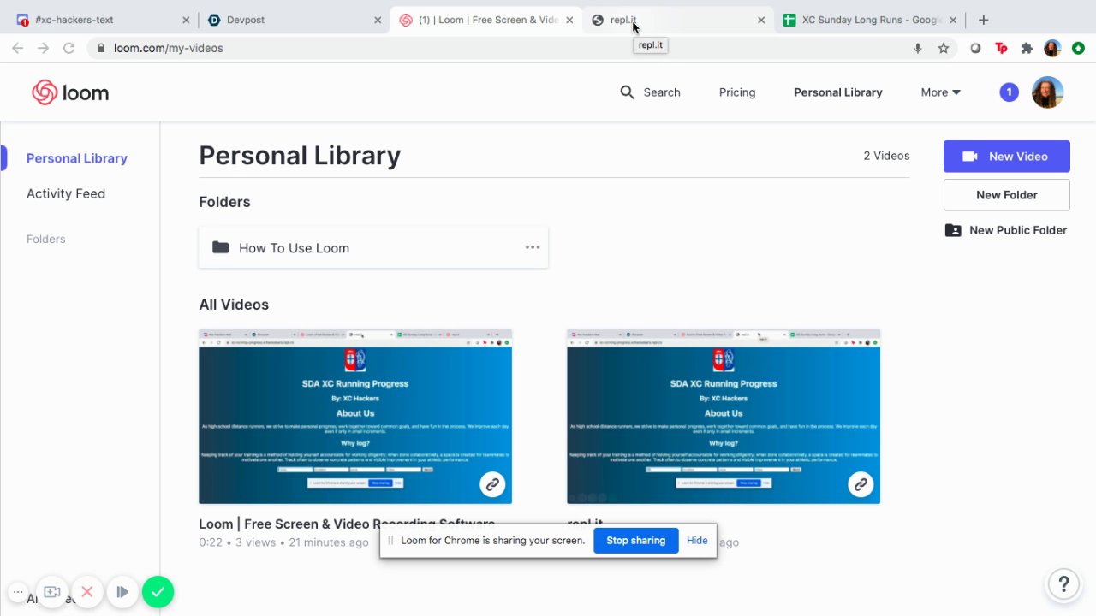Go to the Pricing page
The image size is (1096, 616).
pos(737,92)
